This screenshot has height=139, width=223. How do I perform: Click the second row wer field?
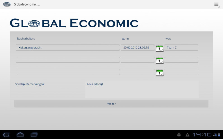(181, 60)
